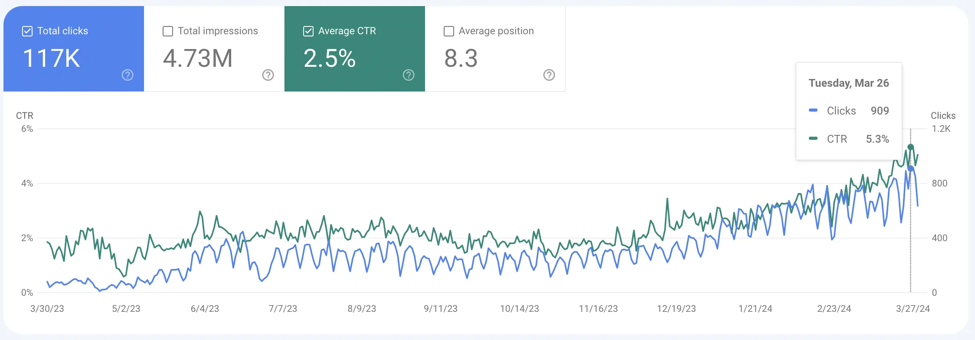Click the 7/7/23 date axis label

click(x=283, y=309)
